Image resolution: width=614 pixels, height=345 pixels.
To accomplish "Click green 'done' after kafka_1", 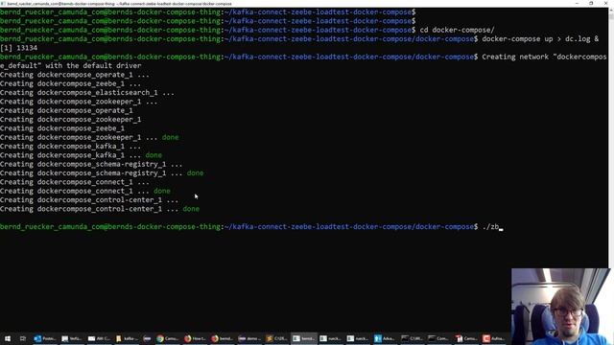I will pos(153,155).
